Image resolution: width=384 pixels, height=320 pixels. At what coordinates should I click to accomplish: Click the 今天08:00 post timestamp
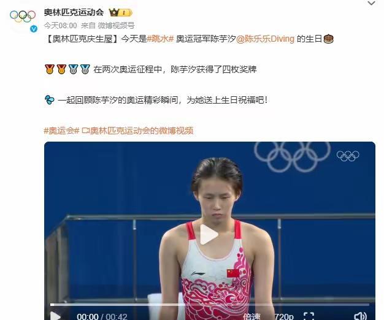(61, 26)
